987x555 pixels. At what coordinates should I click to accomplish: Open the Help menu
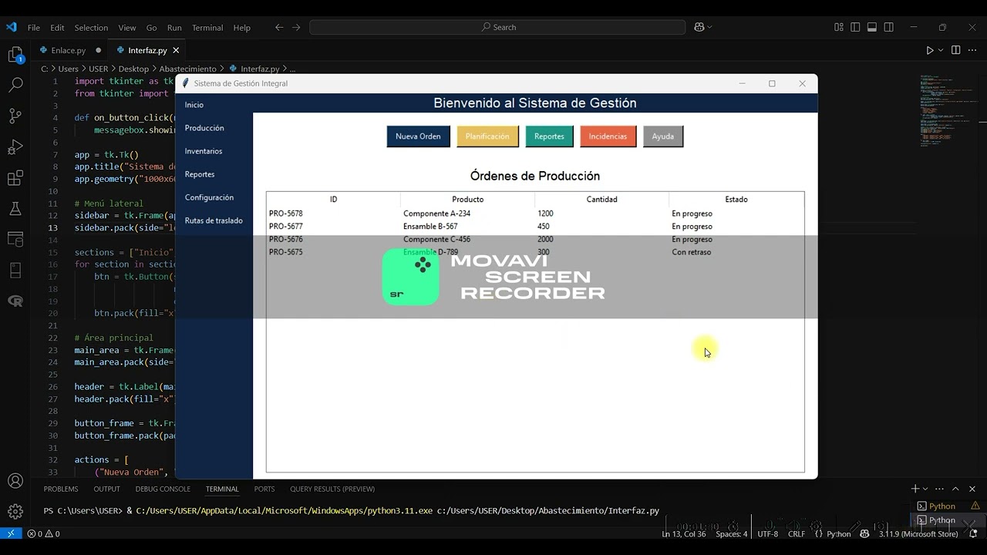pos(241,28)
